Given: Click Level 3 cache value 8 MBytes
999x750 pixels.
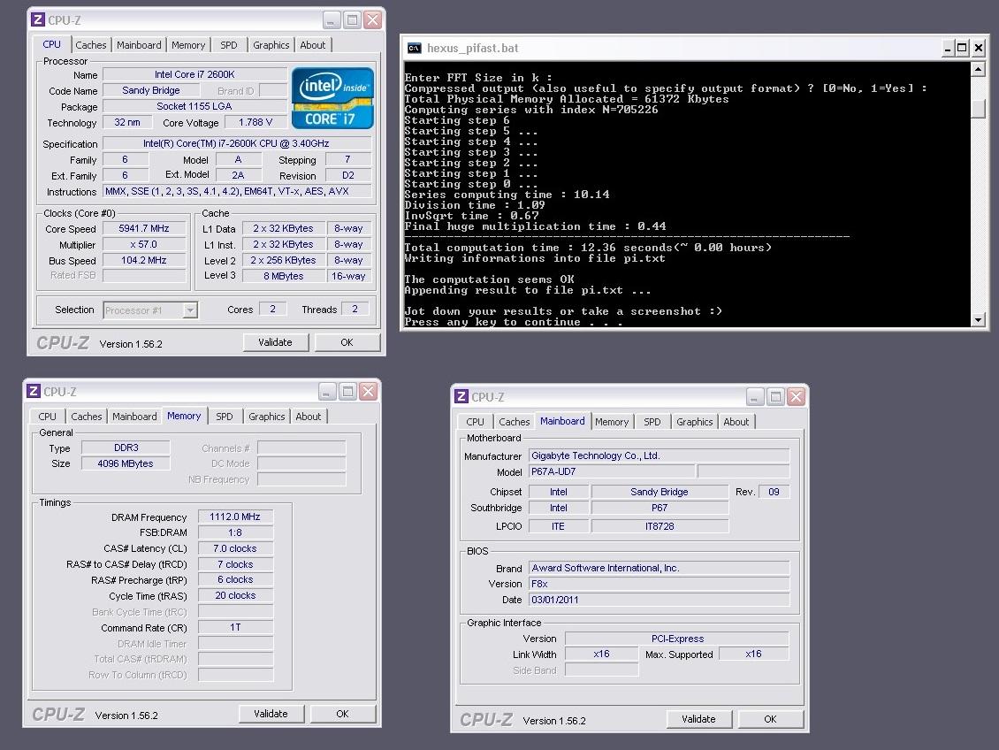Looking at the screenshot, I should (x=284, y=276).
